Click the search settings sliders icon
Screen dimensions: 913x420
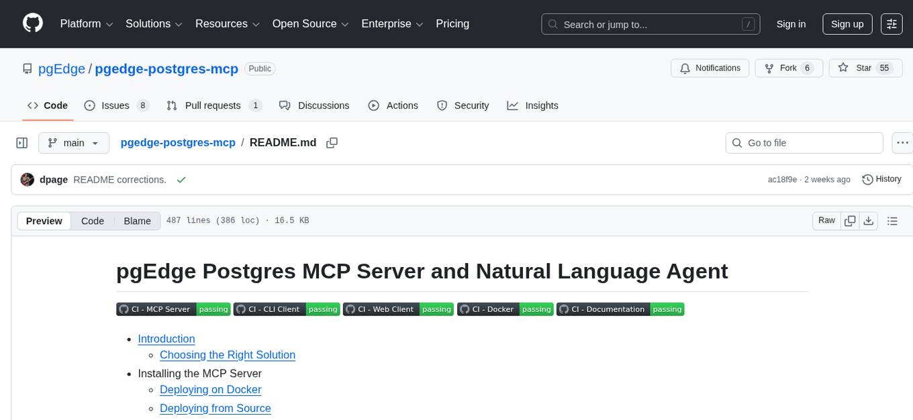892,23
